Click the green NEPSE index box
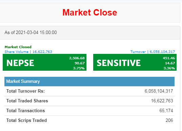The width and height of the screenshot is (182, 131). [45, 62]
